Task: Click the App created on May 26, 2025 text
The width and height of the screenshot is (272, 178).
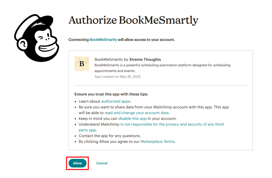Action: coord(117,77)
